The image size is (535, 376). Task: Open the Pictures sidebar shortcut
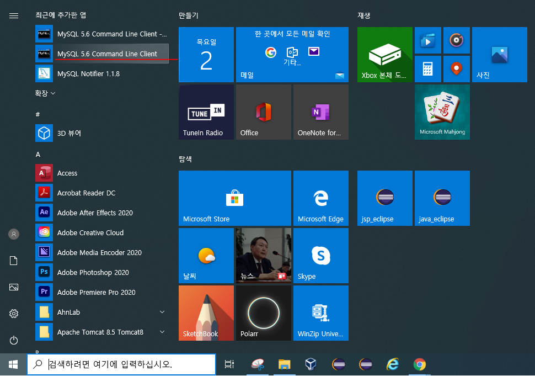pyautogui.click(x=14, y=287)
